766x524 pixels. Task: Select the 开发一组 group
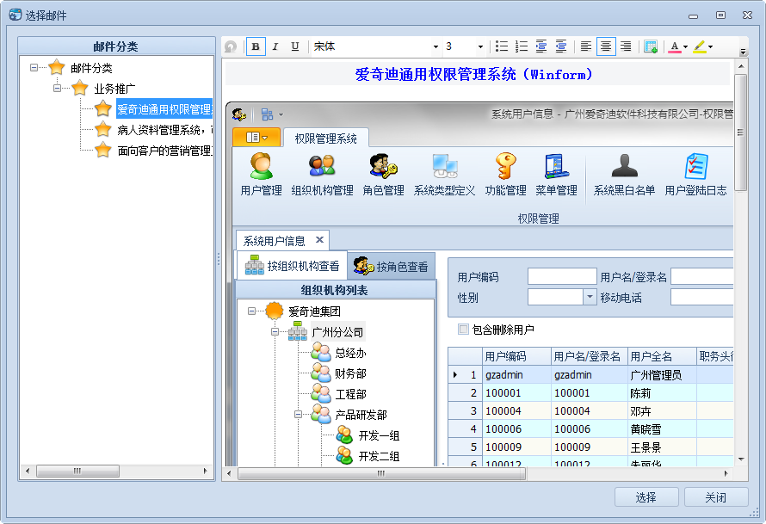coord(379,435)
